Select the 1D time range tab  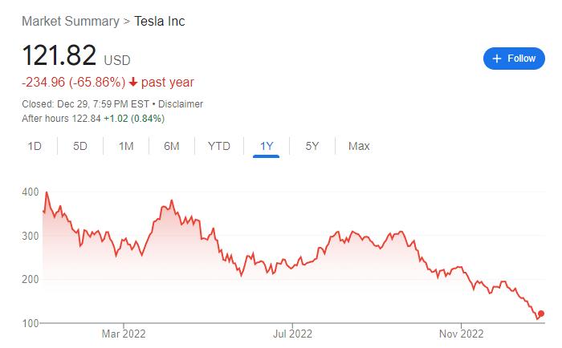click(35, 146)
